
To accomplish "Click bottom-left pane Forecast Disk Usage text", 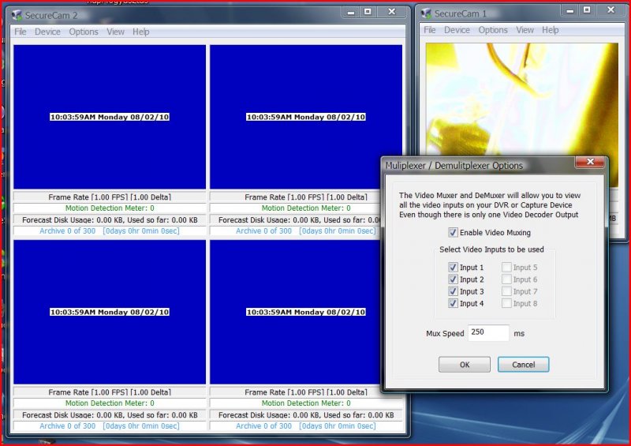I will coord(110,415).
